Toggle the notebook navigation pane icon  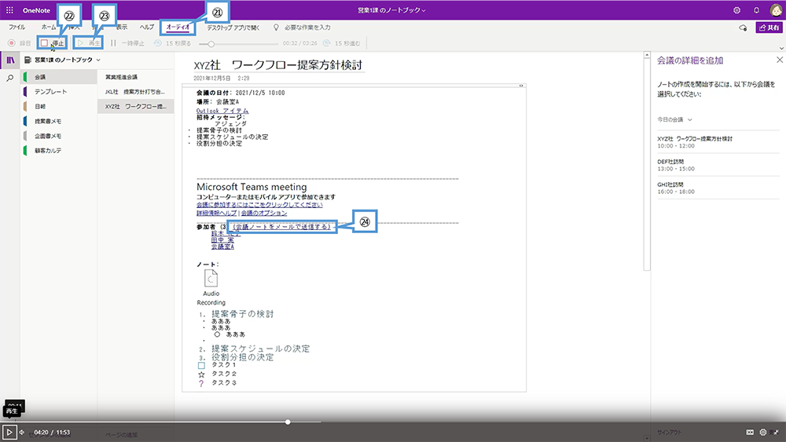click(10, 60)
